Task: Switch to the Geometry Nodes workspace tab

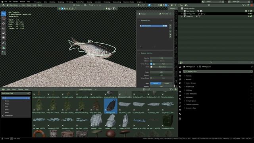Action: (129, 2)
